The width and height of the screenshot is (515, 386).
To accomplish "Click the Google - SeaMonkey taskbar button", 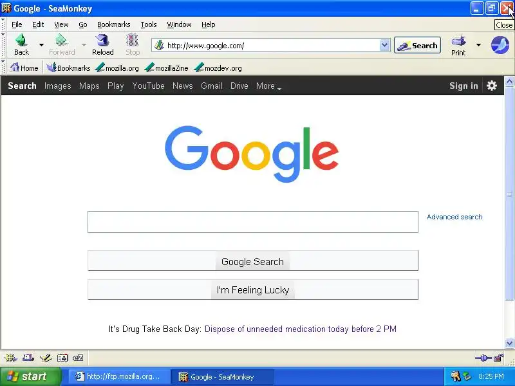I will click(x=223, y=376).
